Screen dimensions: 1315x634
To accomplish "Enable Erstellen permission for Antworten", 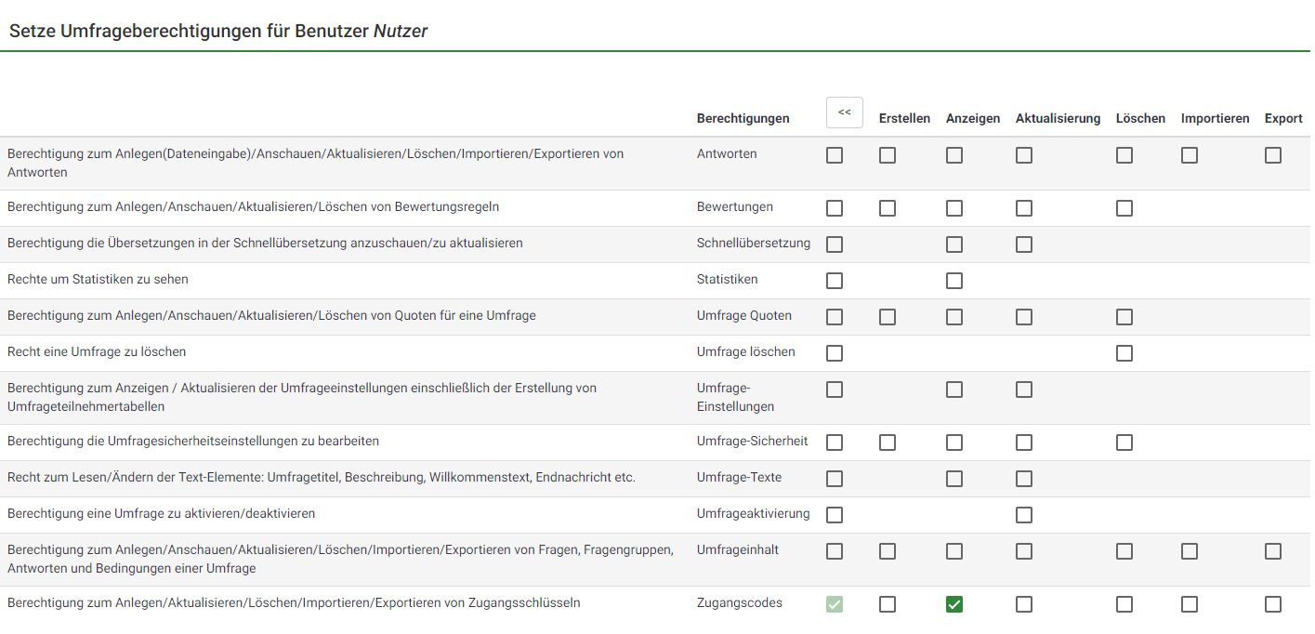I will [888, 155].
